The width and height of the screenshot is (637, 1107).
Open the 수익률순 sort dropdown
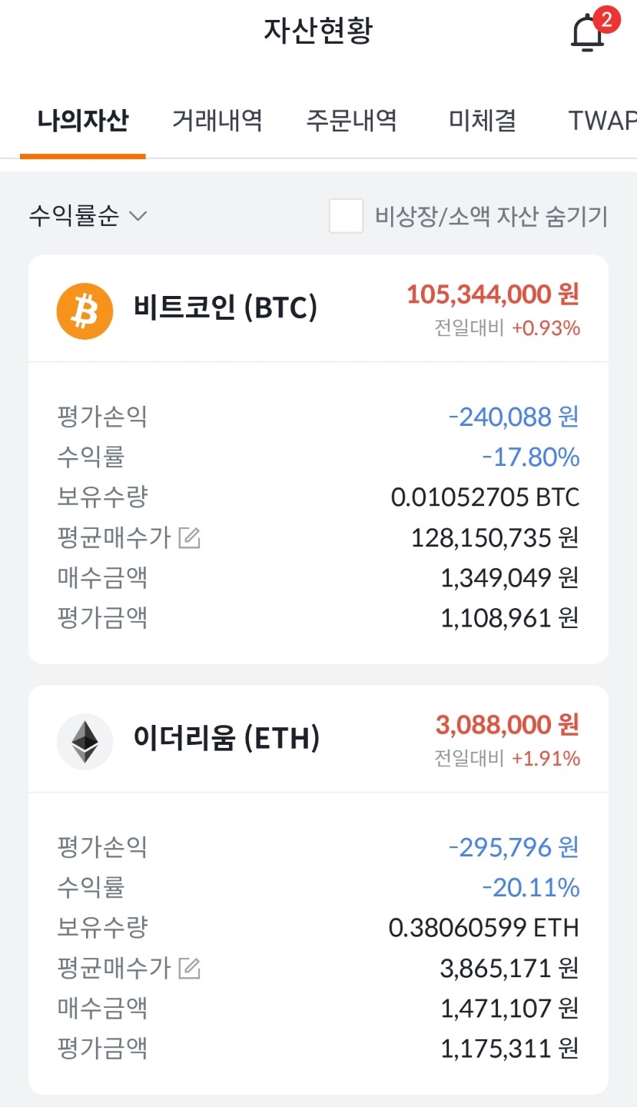(x=87, y=216)
